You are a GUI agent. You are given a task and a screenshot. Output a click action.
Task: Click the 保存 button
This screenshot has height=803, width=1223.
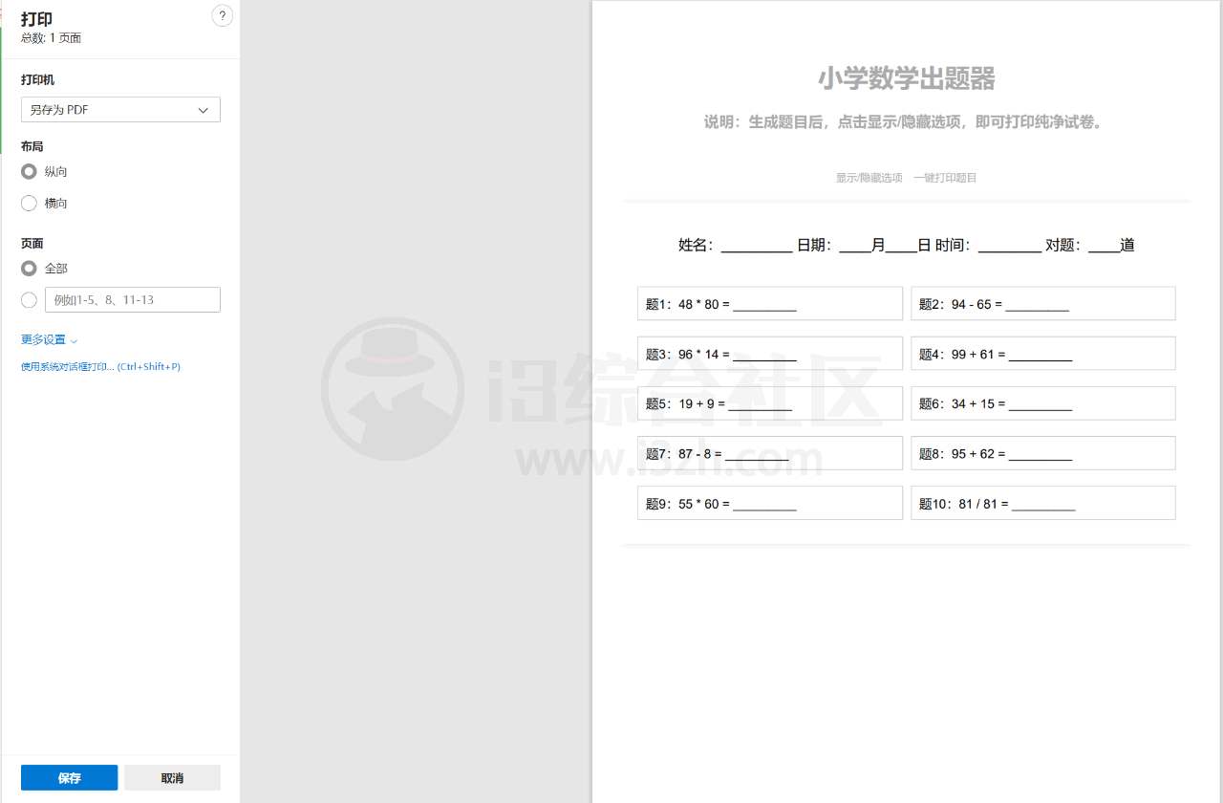coord(68,777)
